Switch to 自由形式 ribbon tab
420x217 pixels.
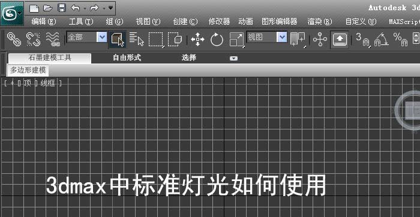[x=127, y=58]
